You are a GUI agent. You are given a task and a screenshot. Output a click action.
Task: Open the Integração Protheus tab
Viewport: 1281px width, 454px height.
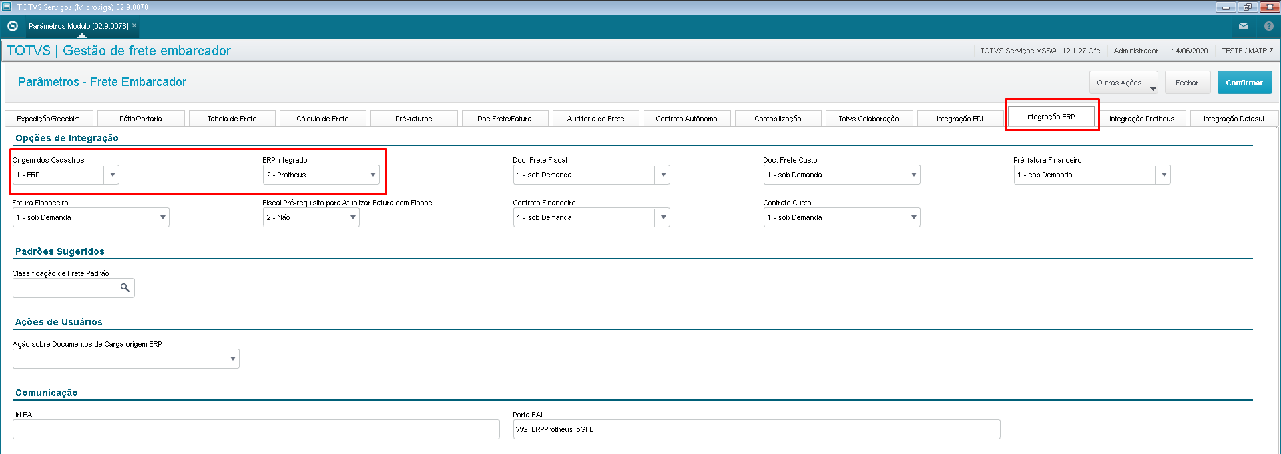tap(1141, 119)
